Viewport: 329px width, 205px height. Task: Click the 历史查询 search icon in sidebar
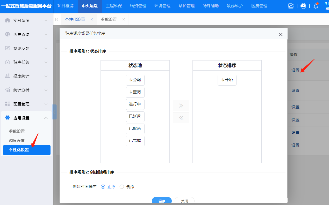click(x=8, y=34)
